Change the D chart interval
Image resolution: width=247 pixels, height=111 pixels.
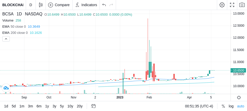click(x=31, y=5)
